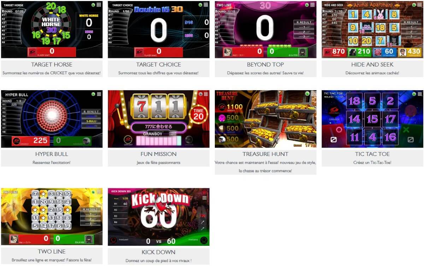Click the TIC TAC TOE title link

click(372, 154)
